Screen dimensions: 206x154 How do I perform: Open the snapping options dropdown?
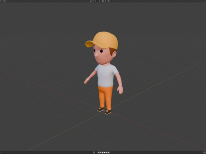click(x=106, y=1)
